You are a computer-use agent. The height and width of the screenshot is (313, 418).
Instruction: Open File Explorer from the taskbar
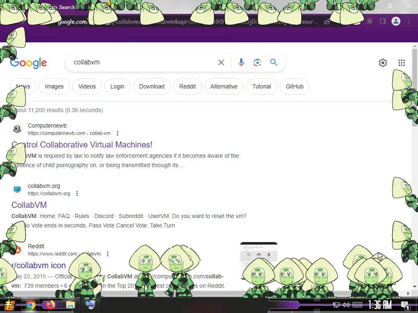[x=70, y=305]
